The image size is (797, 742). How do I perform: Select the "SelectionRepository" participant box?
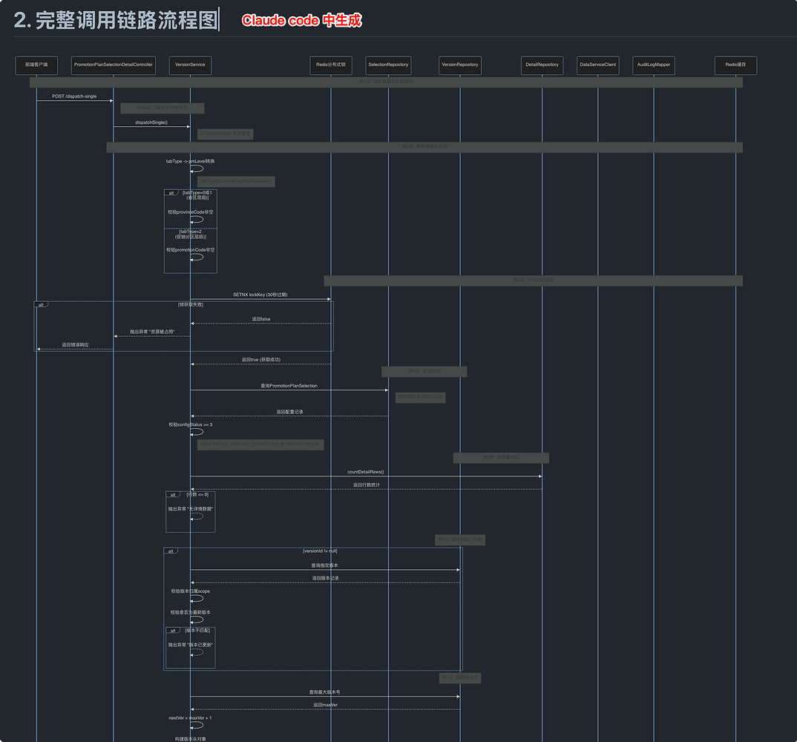388,65
